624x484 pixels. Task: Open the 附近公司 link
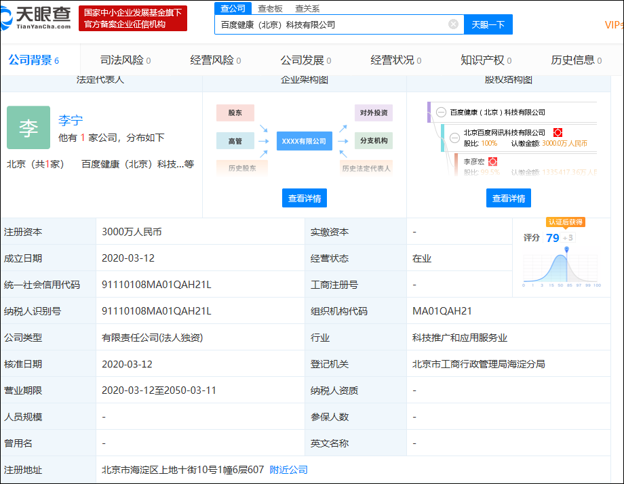[x=288, y=469]
